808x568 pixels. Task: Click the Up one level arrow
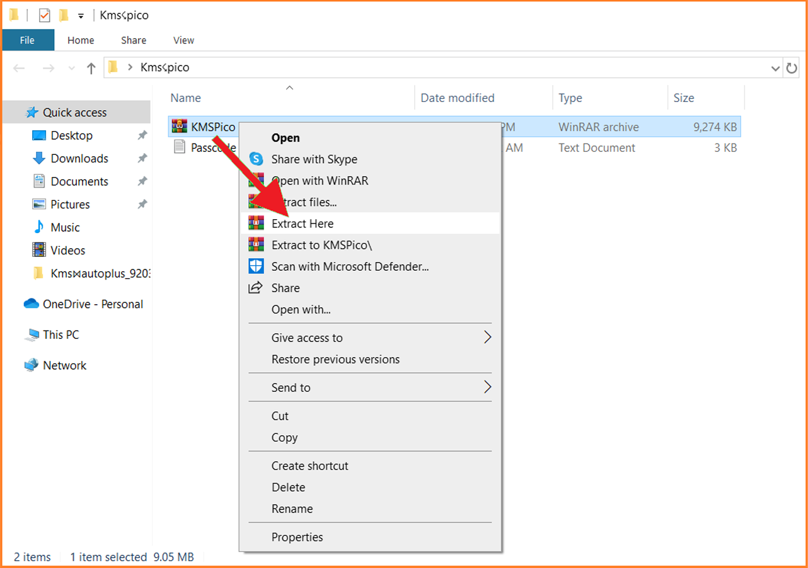[91, 68]
